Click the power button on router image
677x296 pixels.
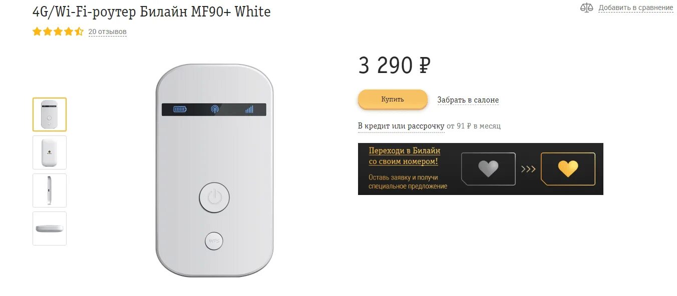(214, 197)
